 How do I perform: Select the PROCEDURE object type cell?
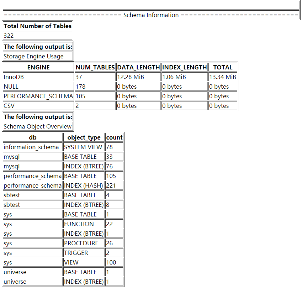84,243
